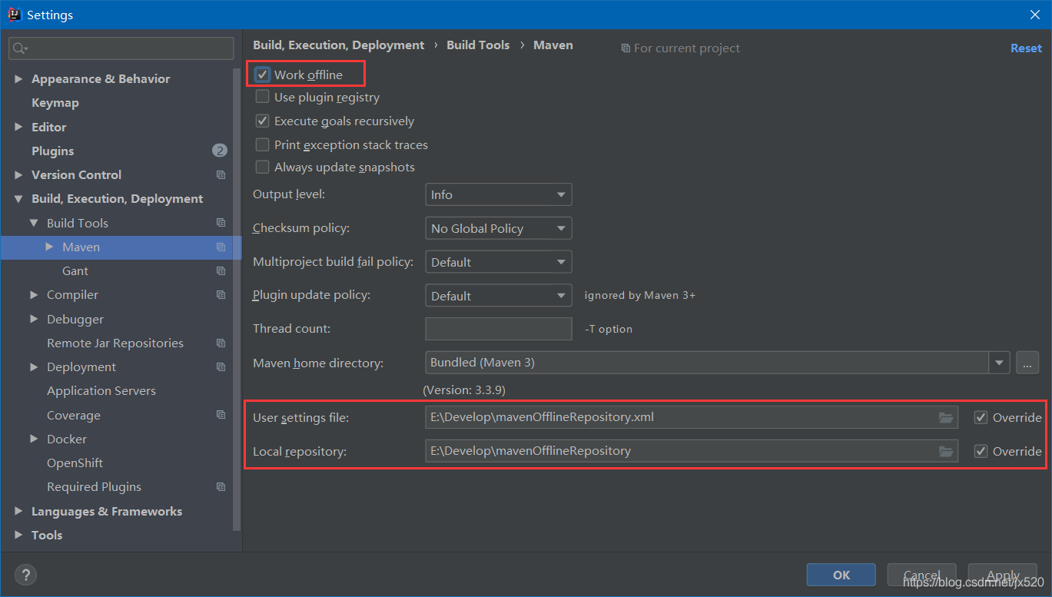Screen dimensions: 1052x597
Task: Browse folder icon for User settings file
Action: tap(946, 418)
